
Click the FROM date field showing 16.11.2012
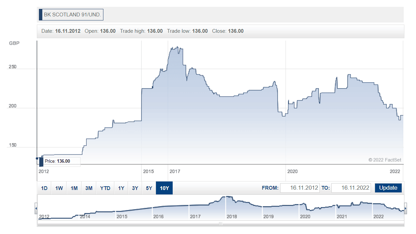(300, 188)
